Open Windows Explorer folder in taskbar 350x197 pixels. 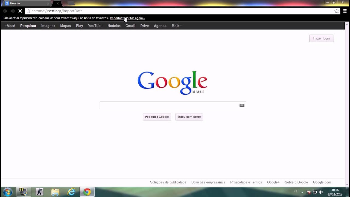point(55,192)
